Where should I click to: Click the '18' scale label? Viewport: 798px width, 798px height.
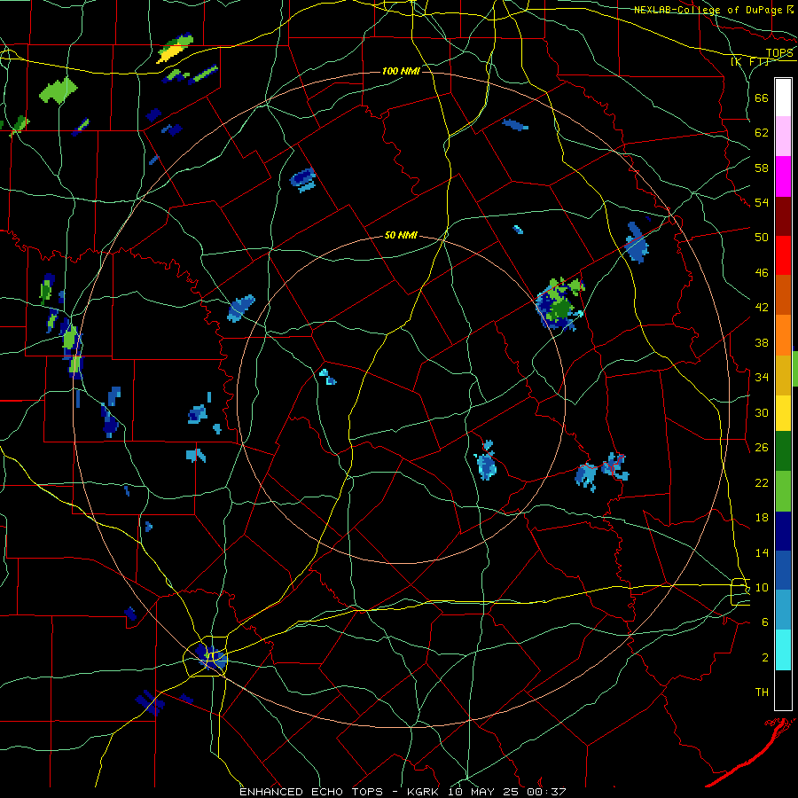(x=762, y=518)
